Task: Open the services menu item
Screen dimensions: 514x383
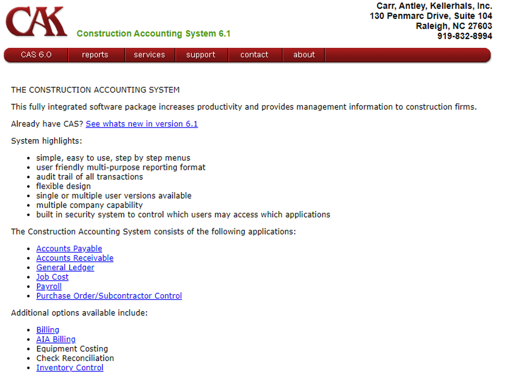Action: 150,54
